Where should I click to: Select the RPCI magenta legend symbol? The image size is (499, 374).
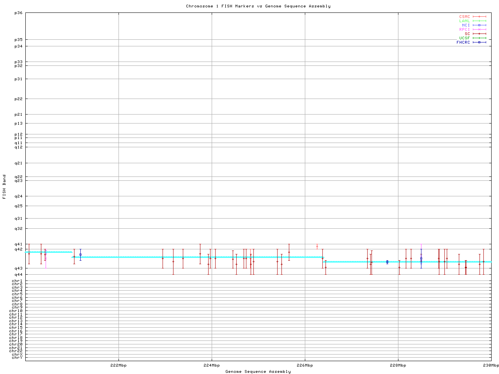479,30
